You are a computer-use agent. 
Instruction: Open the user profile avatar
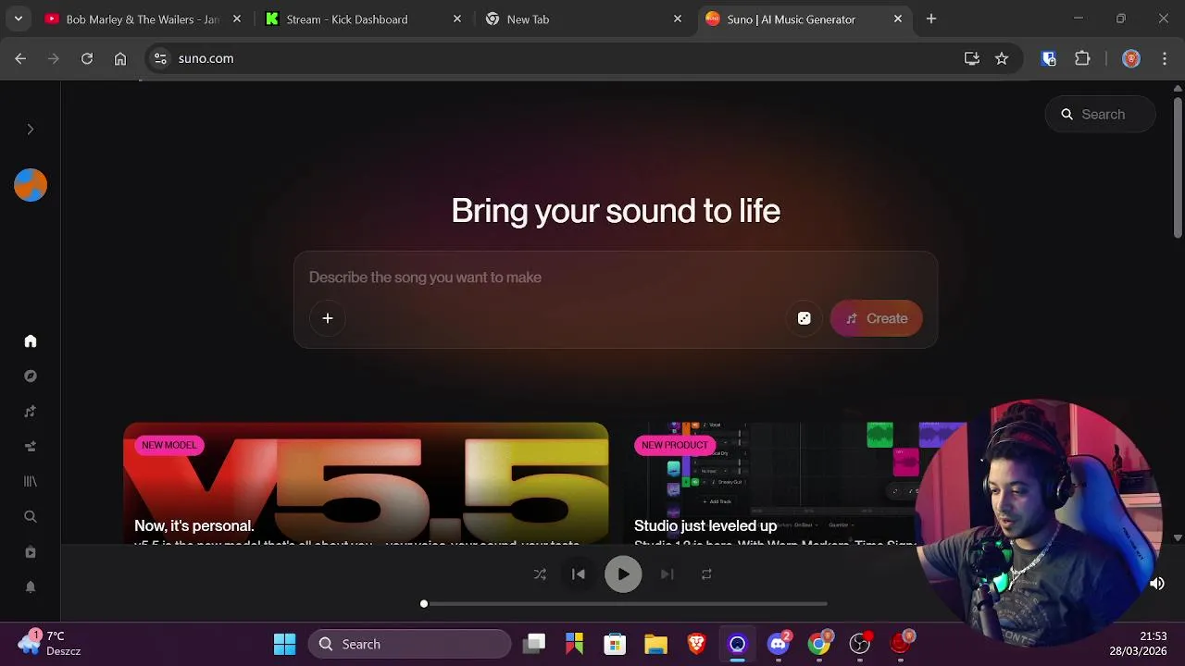click(x=31, y=185)
